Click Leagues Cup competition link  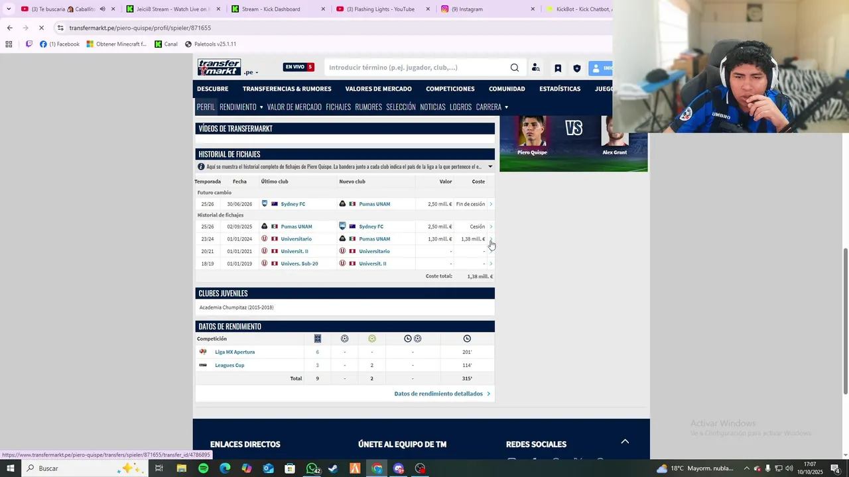(x=229, y=366)
